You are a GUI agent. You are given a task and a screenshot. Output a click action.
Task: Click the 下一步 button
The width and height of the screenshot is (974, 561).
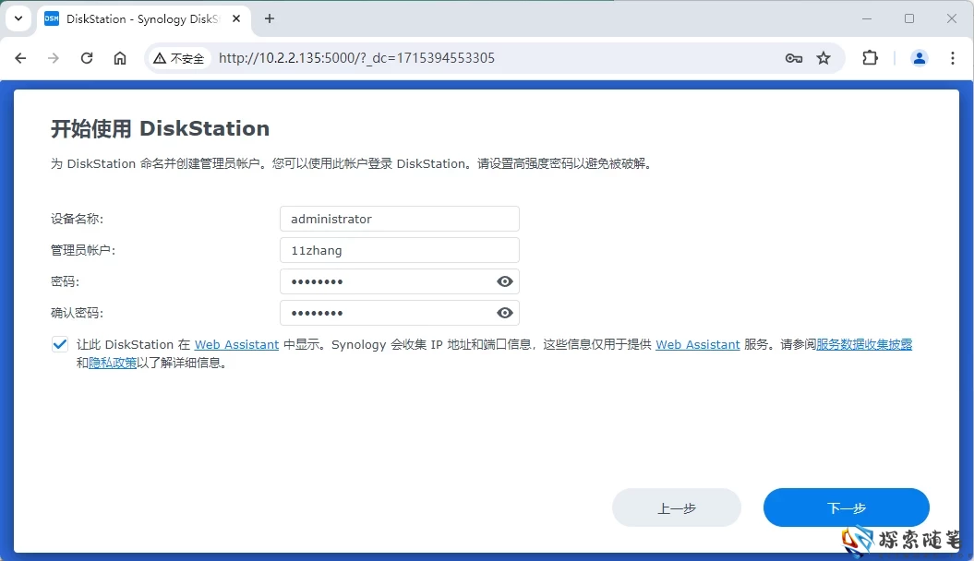pos(845,507)
